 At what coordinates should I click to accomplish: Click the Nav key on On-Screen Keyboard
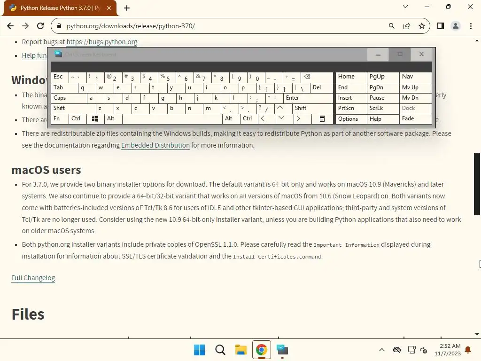point(416,77)
